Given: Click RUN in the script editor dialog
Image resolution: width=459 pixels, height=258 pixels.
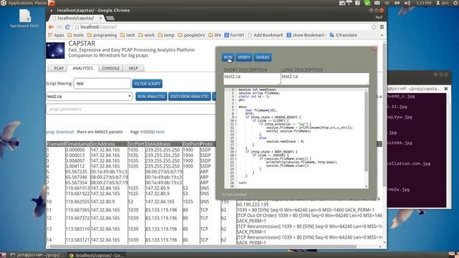Looking at the screenshot, I should [x=228, y=57].
